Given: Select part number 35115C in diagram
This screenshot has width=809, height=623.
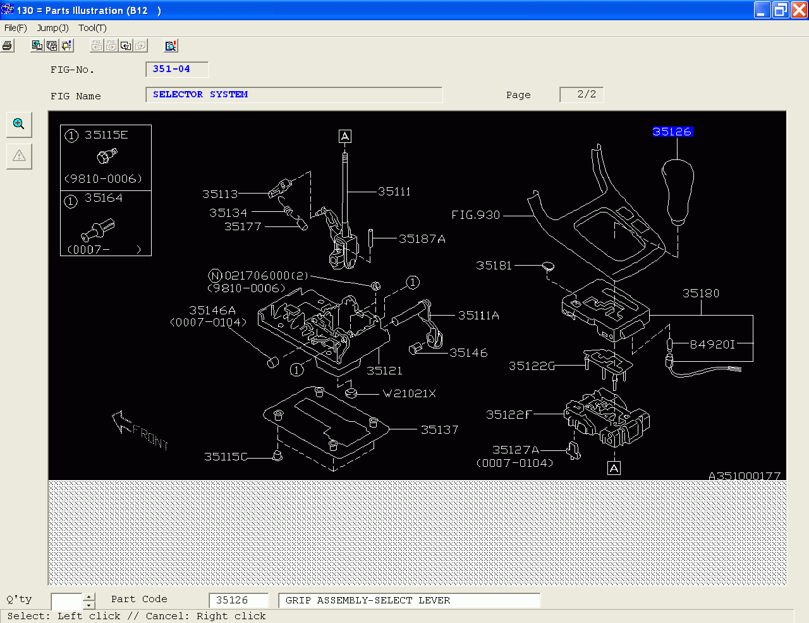Looking at the screenshot, I should click(x=226, y=457).
